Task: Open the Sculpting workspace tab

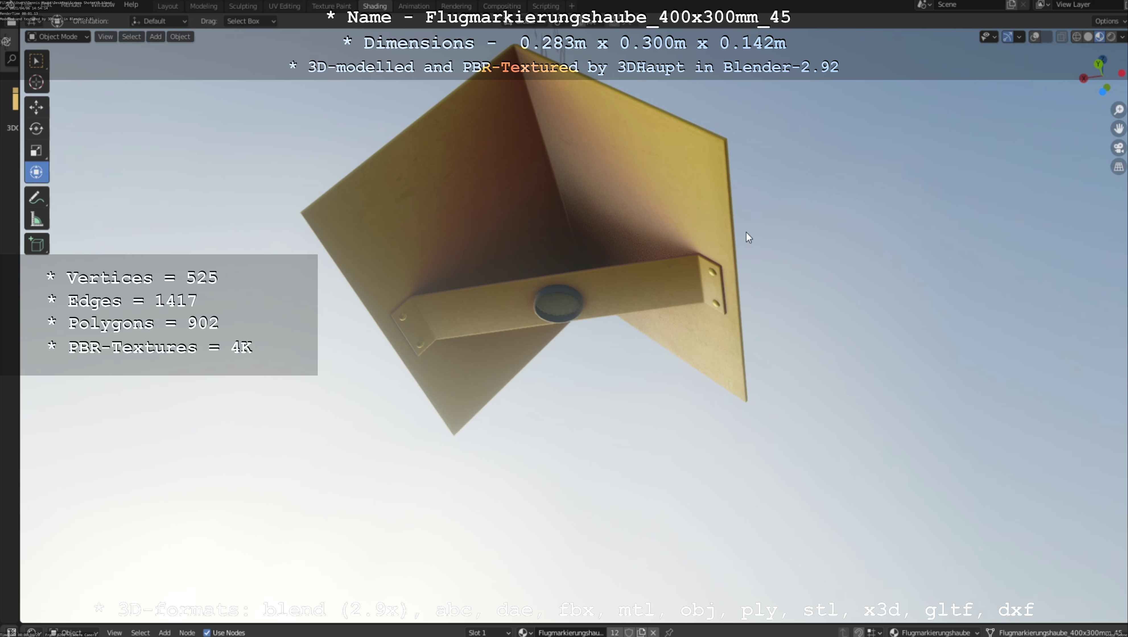Action: coord(243,6)
